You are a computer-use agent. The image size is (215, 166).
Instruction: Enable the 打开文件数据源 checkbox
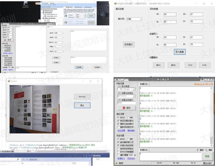click(x=118, y=152)
